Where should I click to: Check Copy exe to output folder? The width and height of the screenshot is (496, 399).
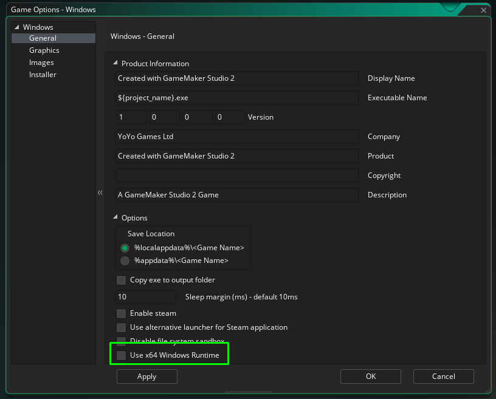coord(121,280)
